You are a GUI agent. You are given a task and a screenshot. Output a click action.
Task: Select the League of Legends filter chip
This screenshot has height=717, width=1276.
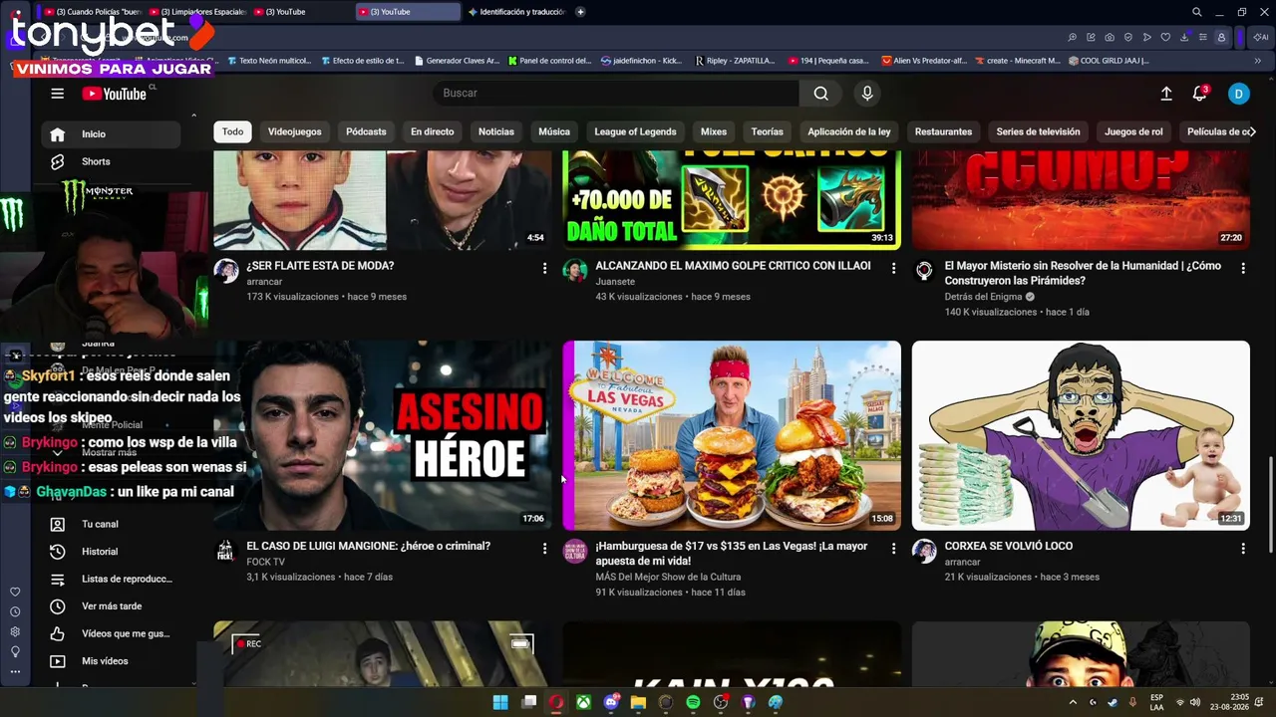[x=635, y=131]
